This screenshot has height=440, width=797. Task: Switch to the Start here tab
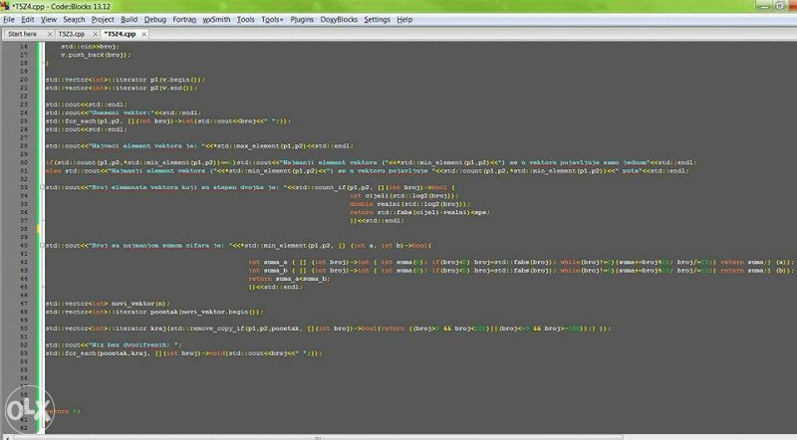click(x=23, y=34)
